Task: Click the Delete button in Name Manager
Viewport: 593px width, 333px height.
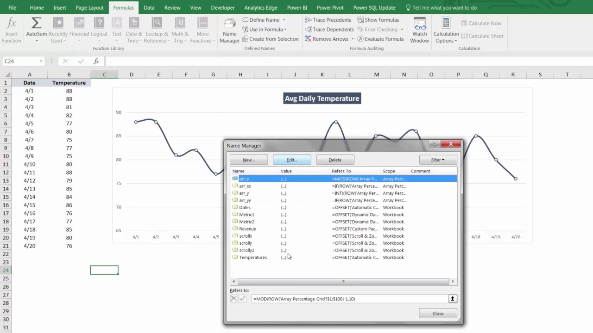Action: [x=335, y=160]
